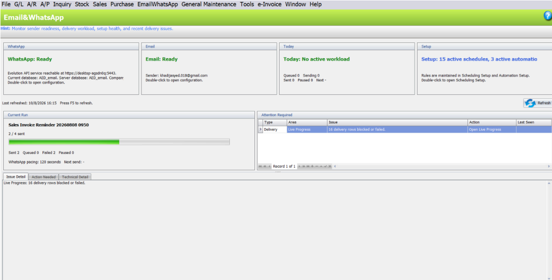Screen dimensions: 552x280
Task: Click grid horizontal scrollbar right arrow
Action: pyautogui.click(x=549, y=166)
